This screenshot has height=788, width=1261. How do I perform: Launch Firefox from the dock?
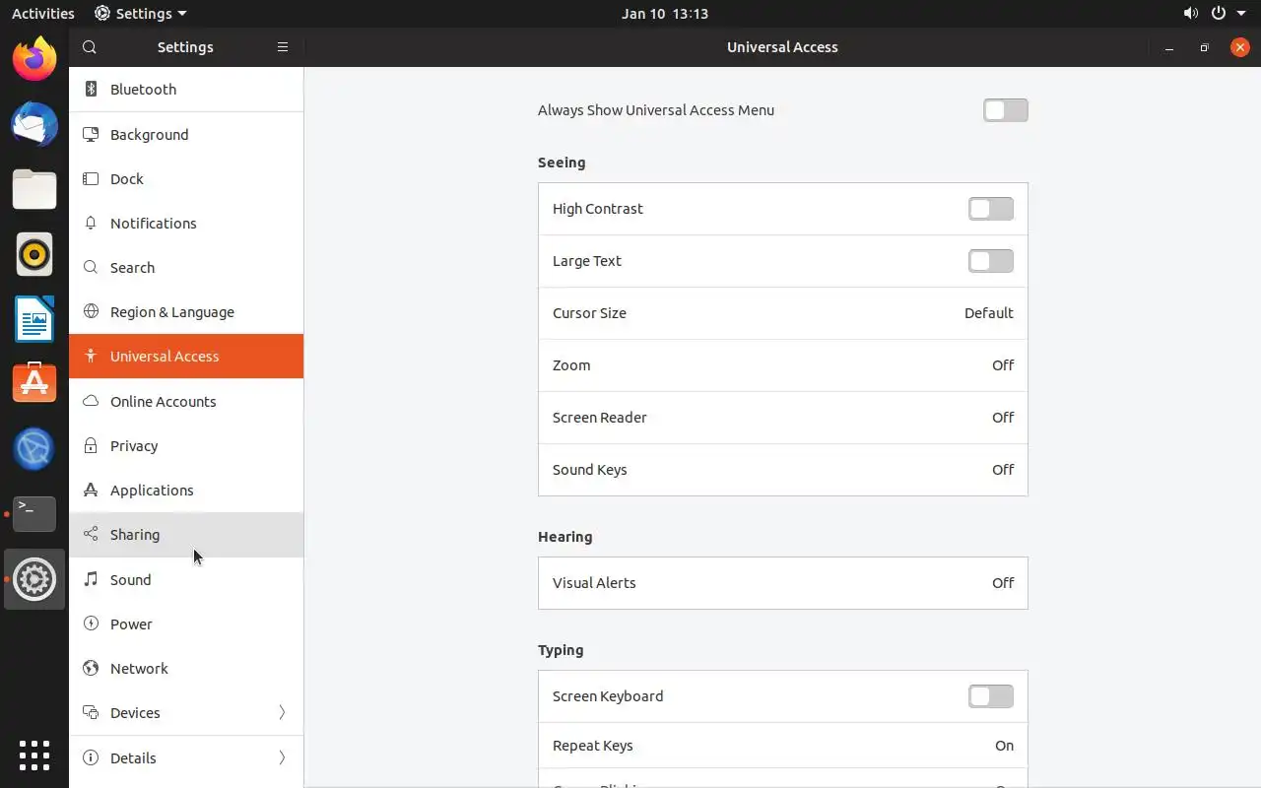34,59
